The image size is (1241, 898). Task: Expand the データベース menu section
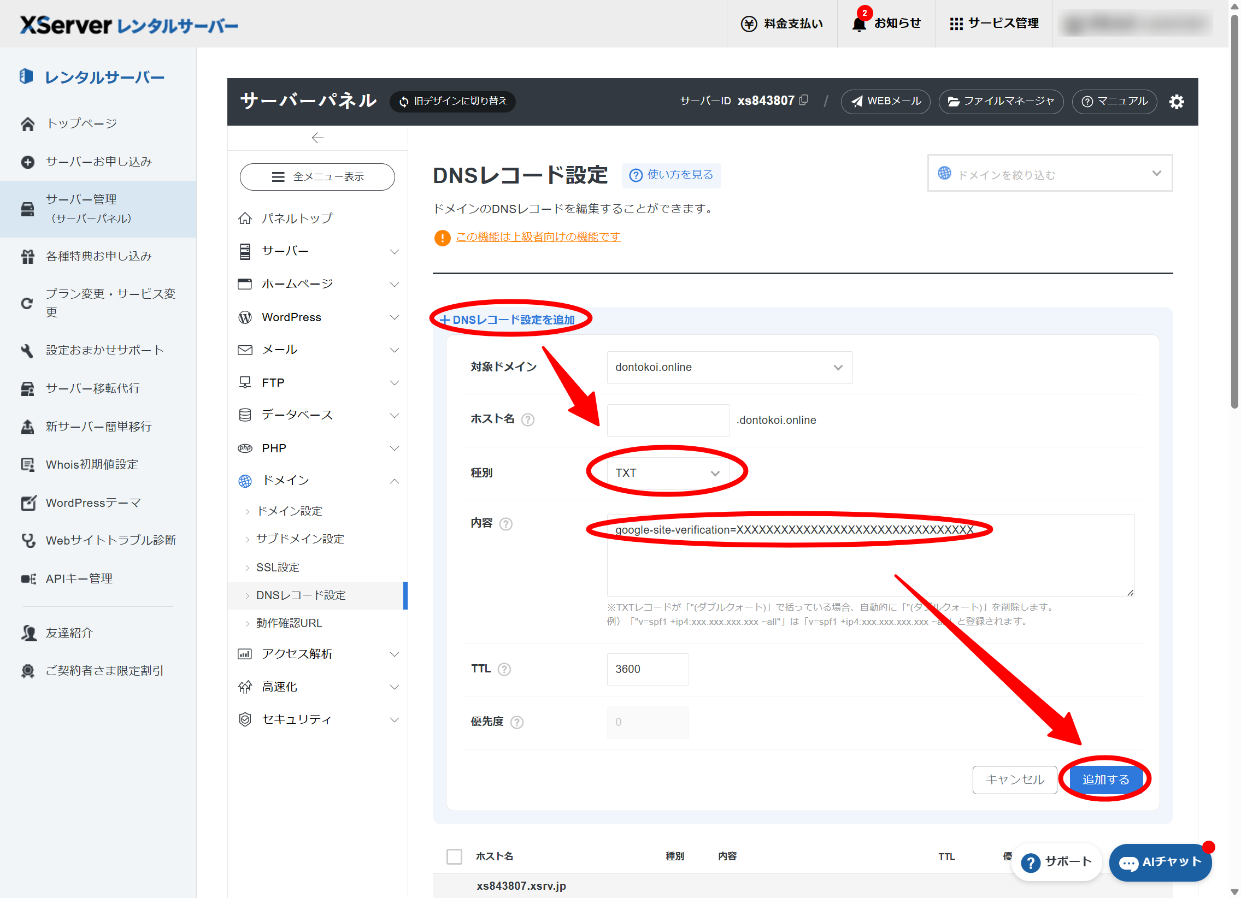(x=318, y=415)
